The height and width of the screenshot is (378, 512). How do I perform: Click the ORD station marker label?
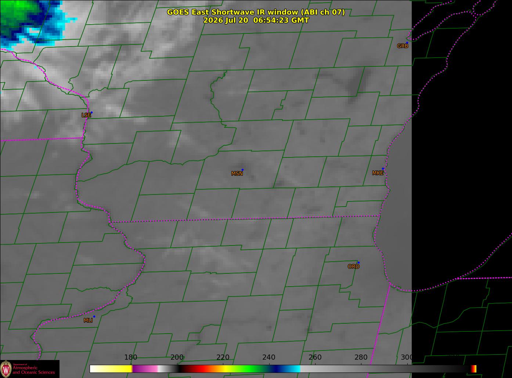tap(353, 266)
